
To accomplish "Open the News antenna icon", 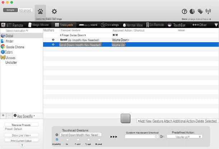I will tap(208, 11).
